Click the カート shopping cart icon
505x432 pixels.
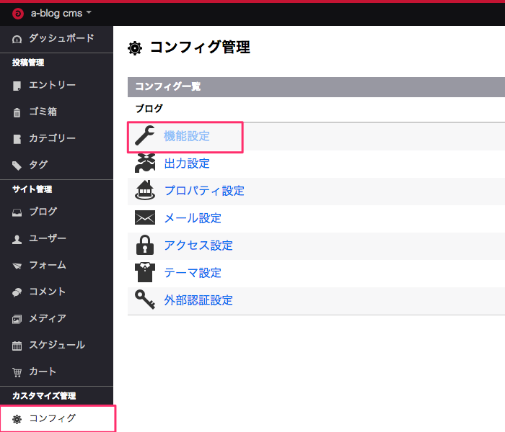[x=17, y=372]
